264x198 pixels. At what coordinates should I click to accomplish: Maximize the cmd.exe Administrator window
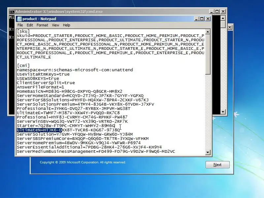[217, 12]
